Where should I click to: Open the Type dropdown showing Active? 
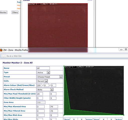click(x=43, y=72)
